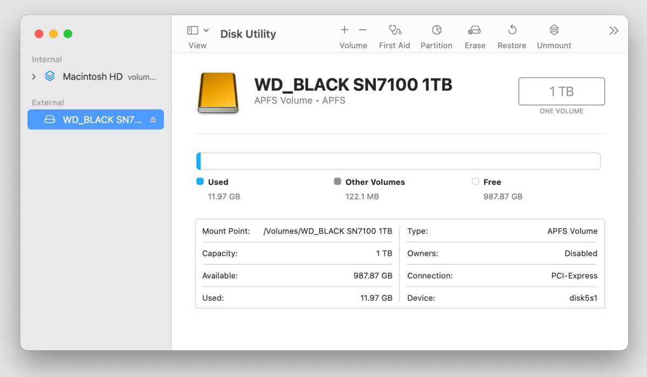Select Macintosh HD in the sidebar

point(95,77)
